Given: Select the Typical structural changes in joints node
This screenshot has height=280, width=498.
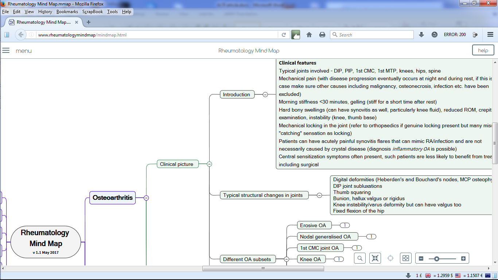Looking at the screenshot, I should (x=263, y=195).
